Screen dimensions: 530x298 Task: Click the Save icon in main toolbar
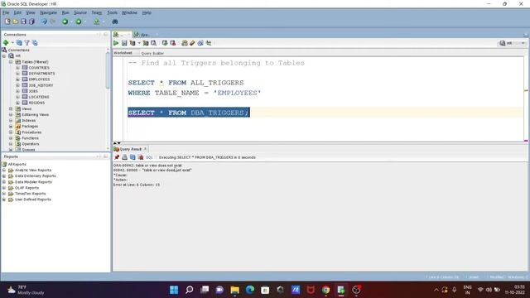pos(23,22)
